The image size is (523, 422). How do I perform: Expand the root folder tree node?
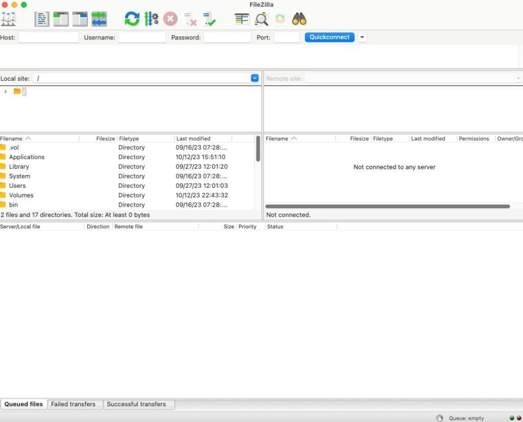(x=5, y=91)
